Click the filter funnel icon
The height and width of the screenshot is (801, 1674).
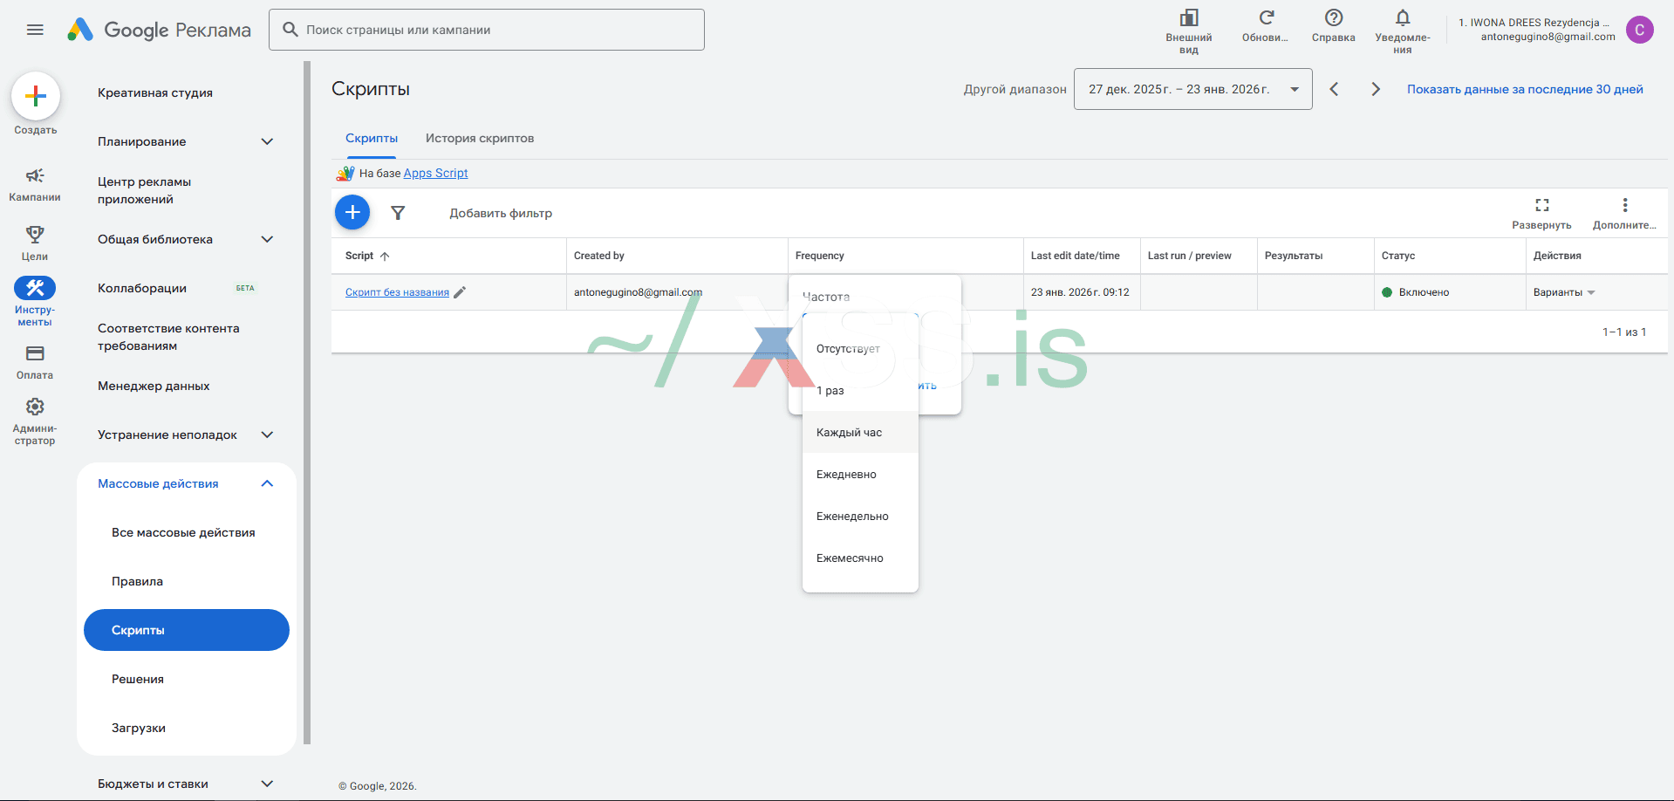tap(398, 213)
